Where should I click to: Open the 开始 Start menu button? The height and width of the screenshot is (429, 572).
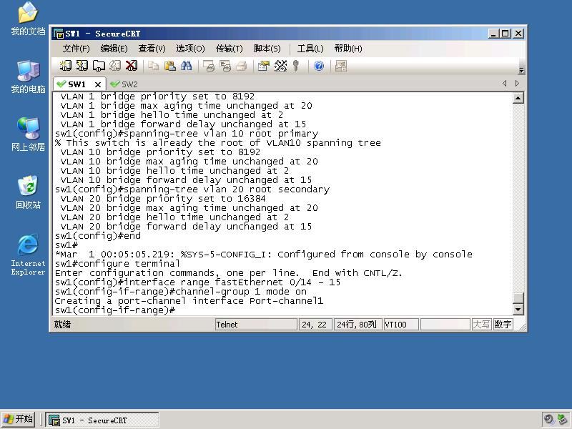click(19, 419)
